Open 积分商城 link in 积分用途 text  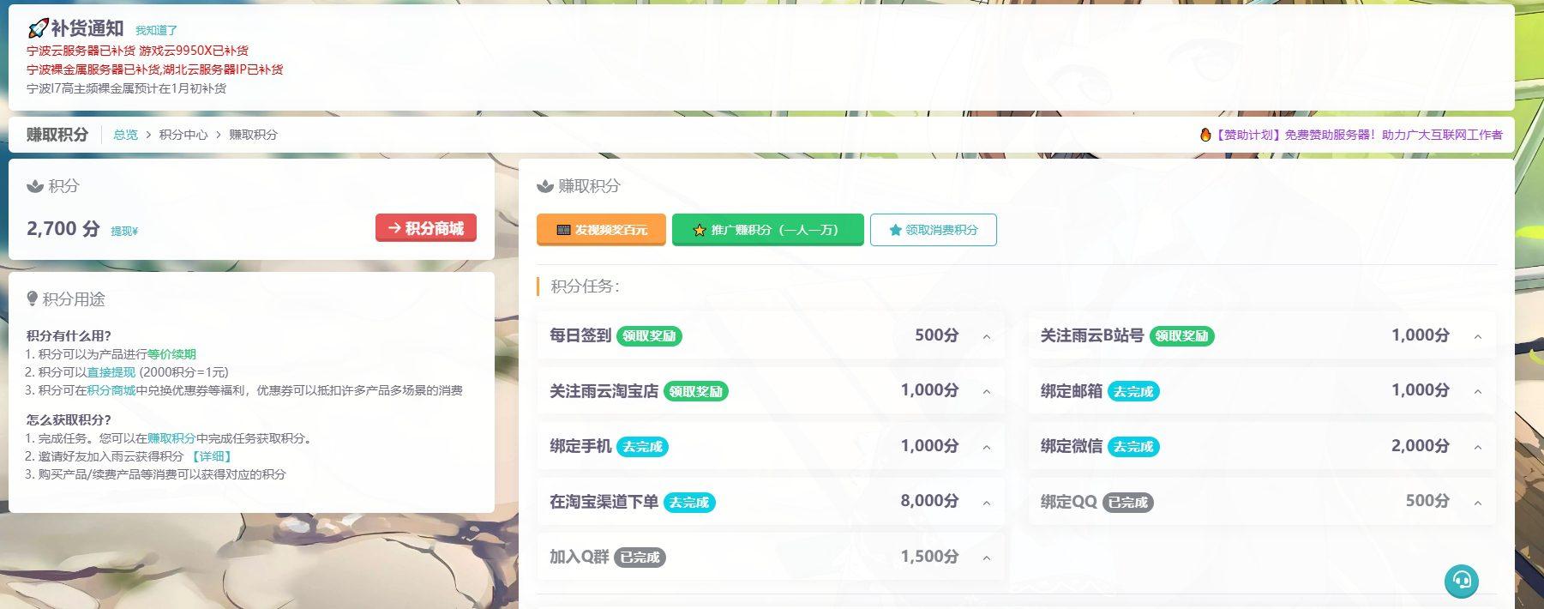point(111,390)
